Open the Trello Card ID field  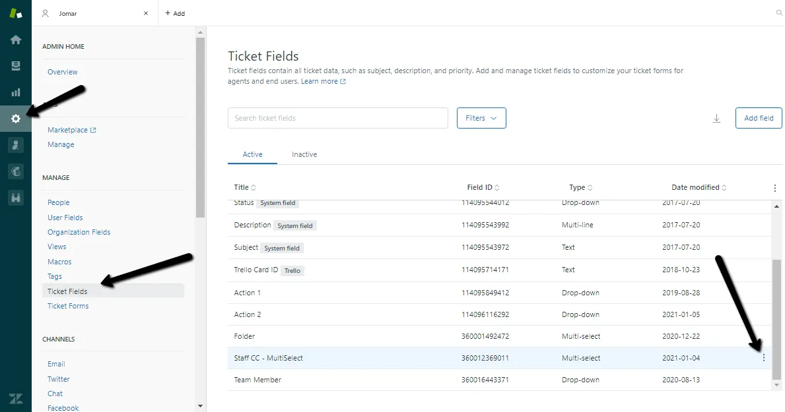click(499, 270)
